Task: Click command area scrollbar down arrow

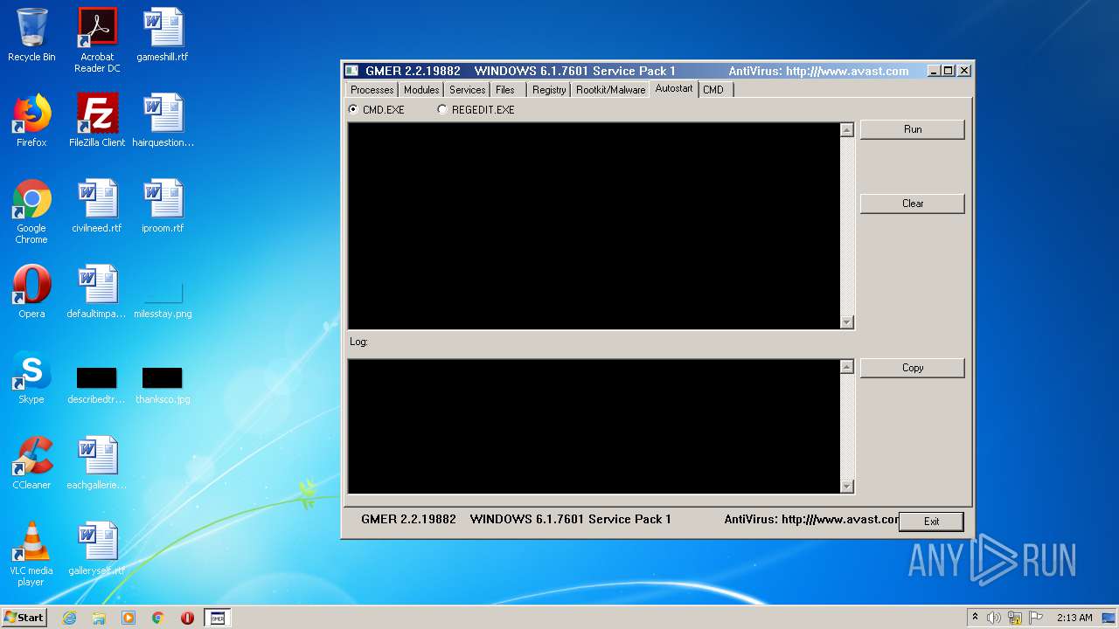Action: point(846,322)
